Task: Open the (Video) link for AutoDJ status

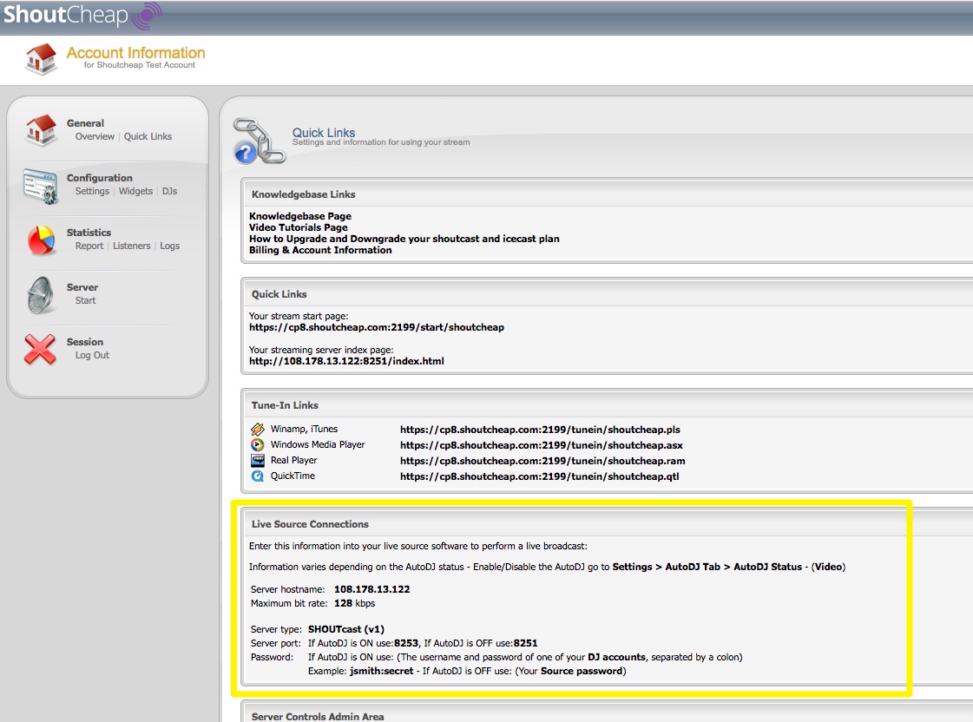Action: pyautogui.click(x=828, y=567)
